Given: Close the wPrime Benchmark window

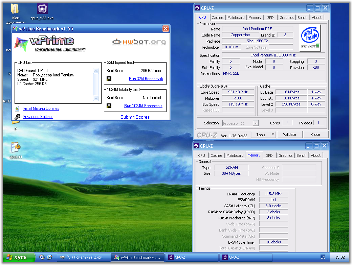Looking at the screenshot, I should click(166, 29).
